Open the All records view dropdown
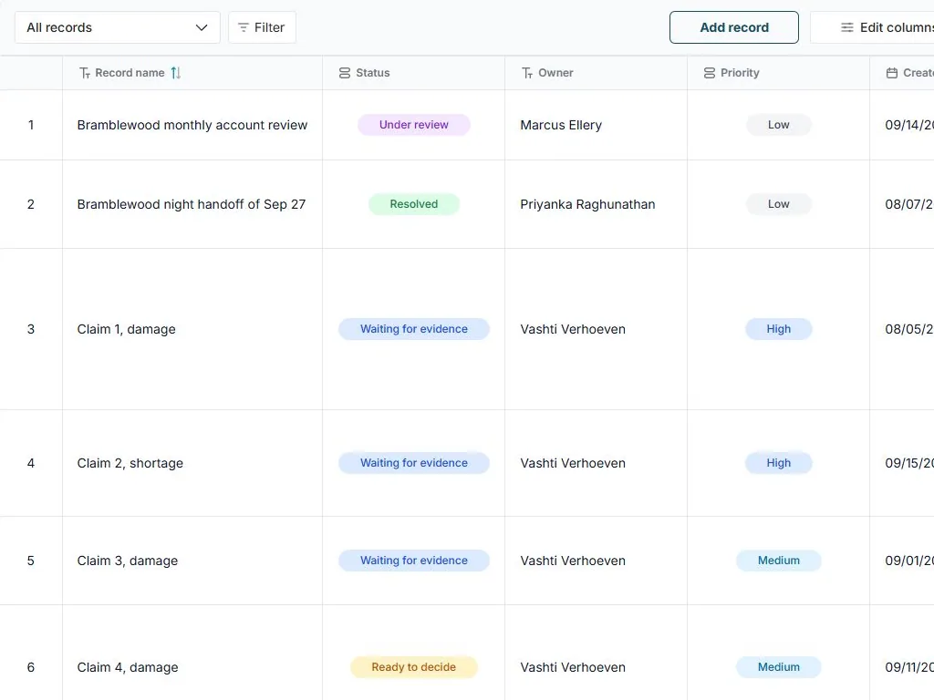The height and width of the screenshot is (700, 934). tap(118, 27)
